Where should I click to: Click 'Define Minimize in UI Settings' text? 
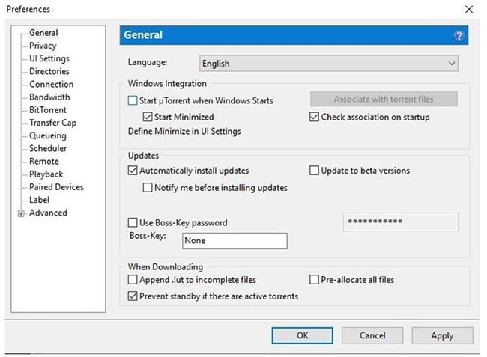click(184, 132)
